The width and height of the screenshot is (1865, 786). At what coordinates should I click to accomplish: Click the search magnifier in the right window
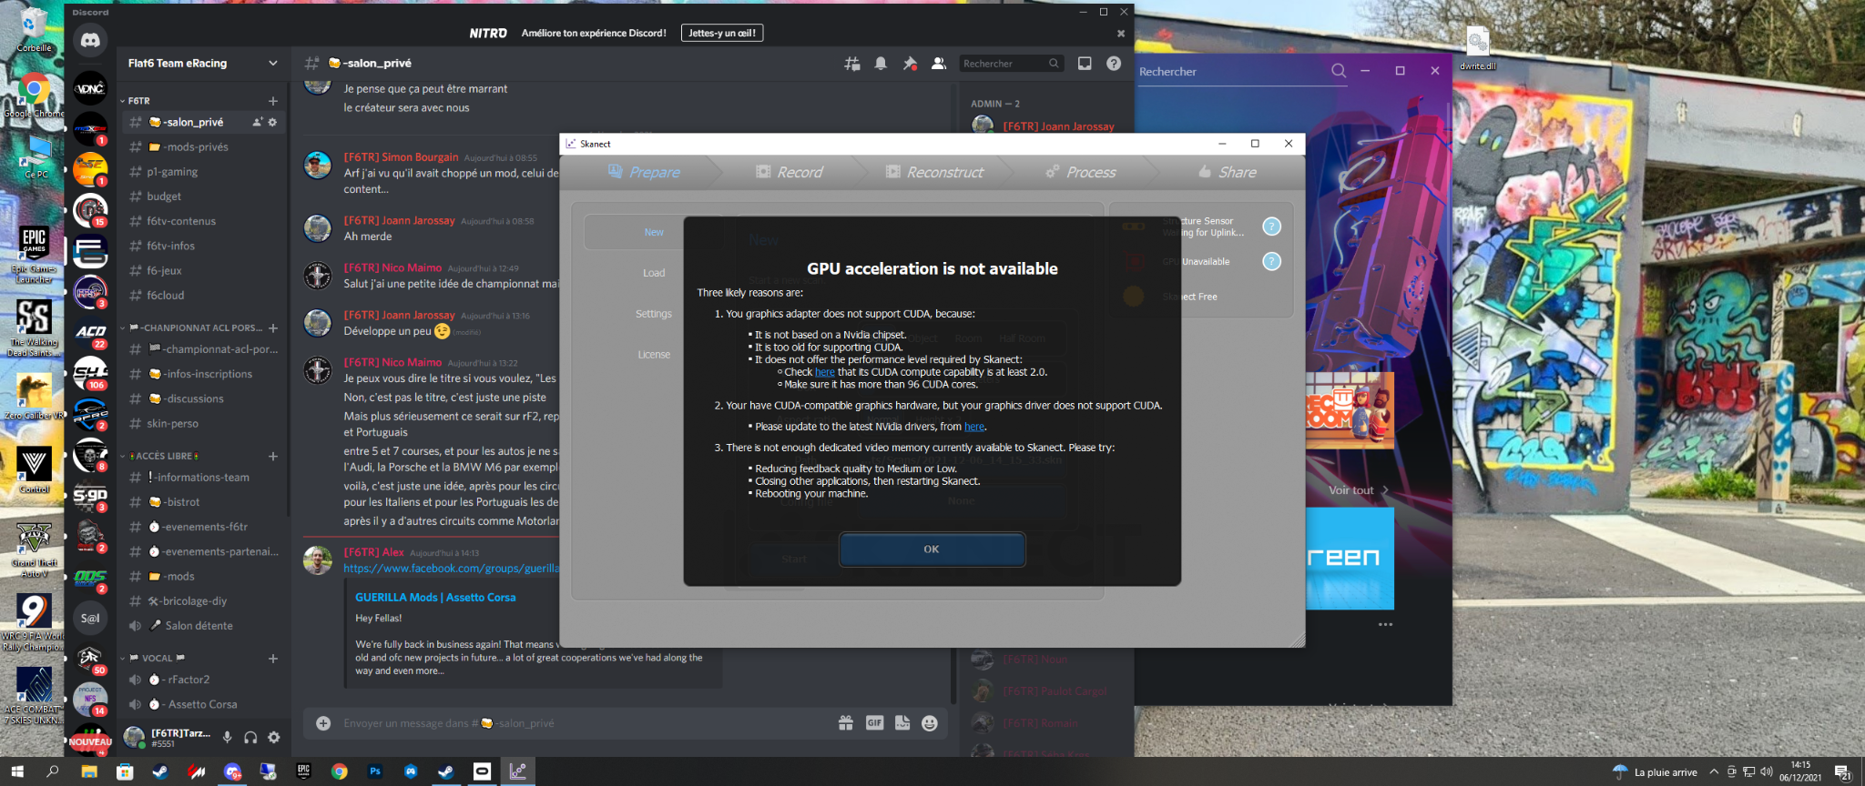(x=1338, y=71)
